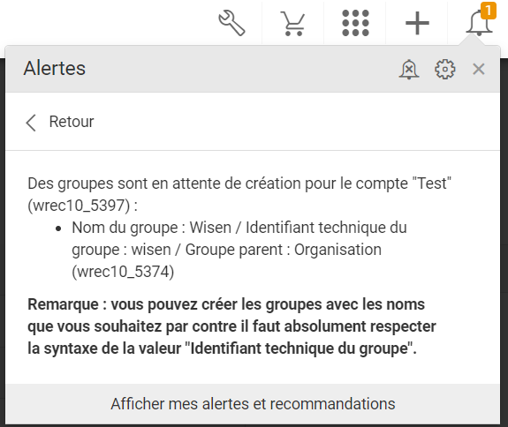Image resolution: width=508 pixels, height=427 pixels.
Task: Open the apps grid launcher
Action: [x=355, y=23]
